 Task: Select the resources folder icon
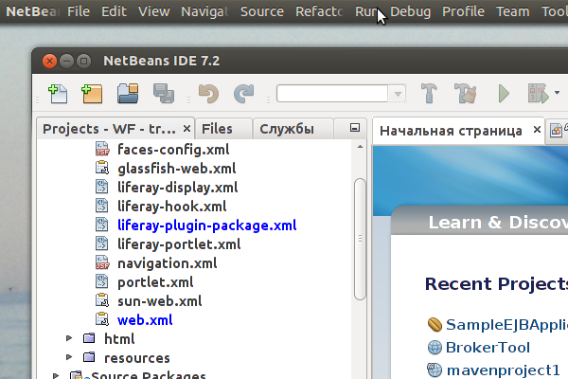(x=89, y=357)
